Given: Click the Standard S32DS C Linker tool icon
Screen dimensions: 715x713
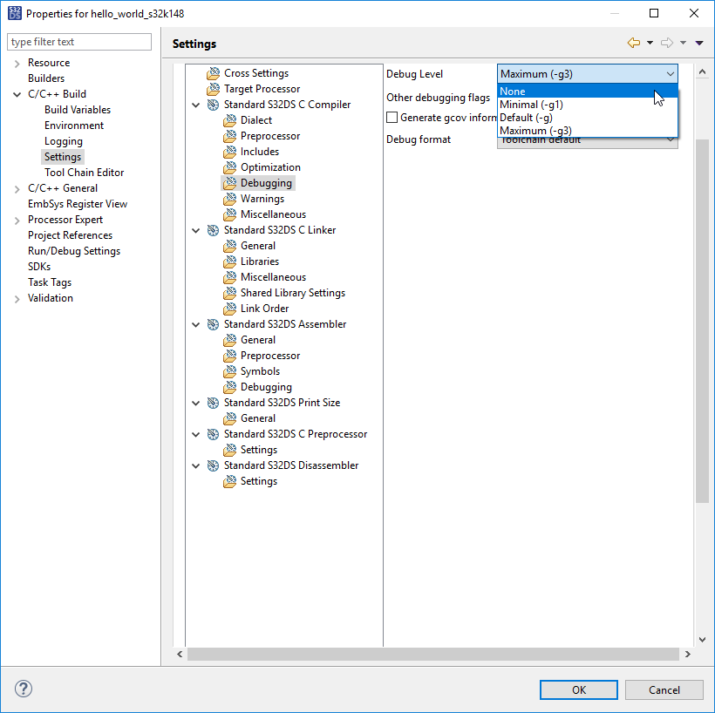Looking at the screenshot, I should [213, 230].
